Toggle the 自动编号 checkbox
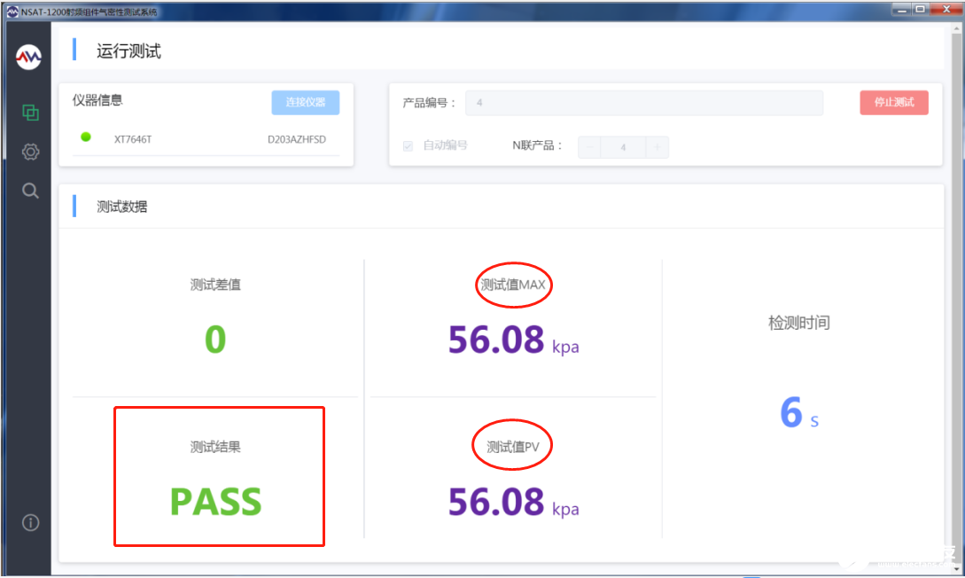This screenshot has width=965, height=578. 408,146
